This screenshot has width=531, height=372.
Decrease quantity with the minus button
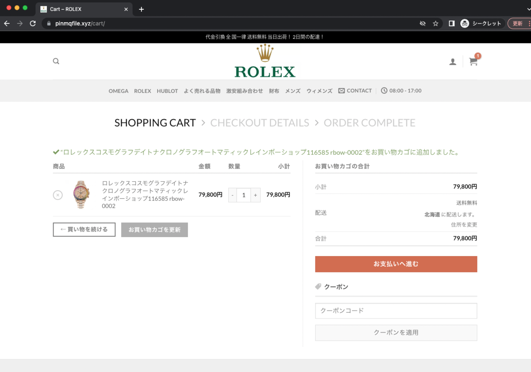pyautogui.click(x=233, y=195)
